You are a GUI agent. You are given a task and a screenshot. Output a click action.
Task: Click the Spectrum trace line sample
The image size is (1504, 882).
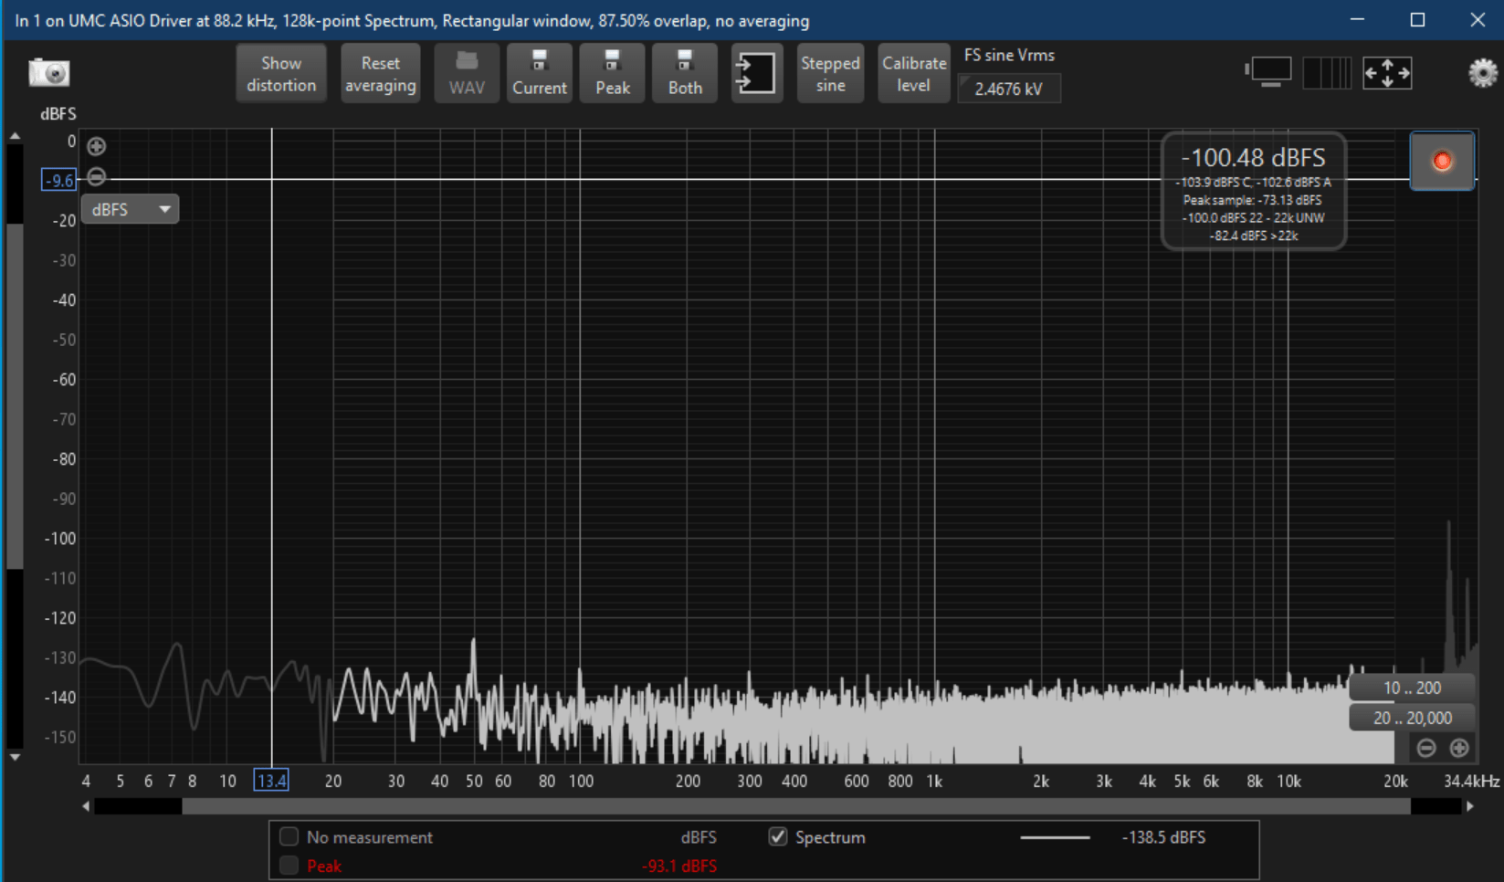pos(1055,837)
